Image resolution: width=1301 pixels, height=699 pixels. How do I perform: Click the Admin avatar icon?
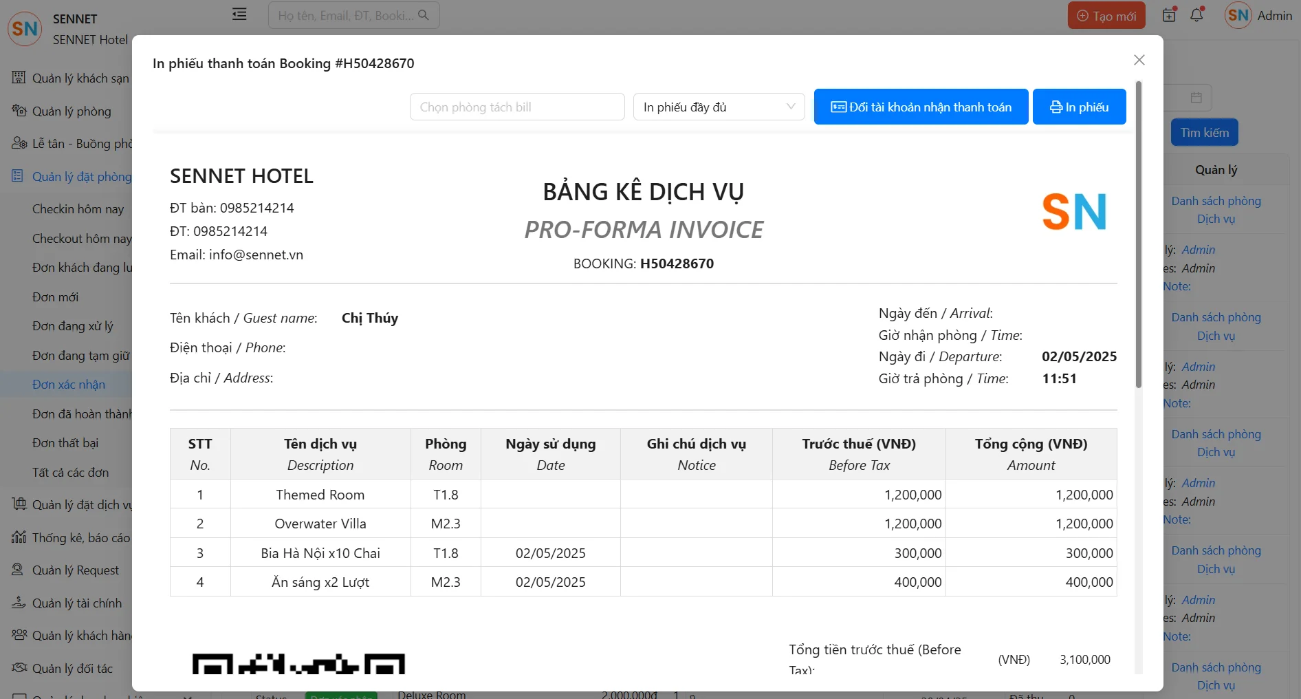tap(1238, 15)
